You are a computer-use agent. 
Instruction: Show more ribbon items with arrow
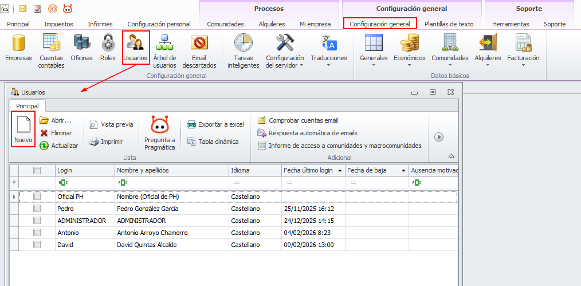click(x=439, y=137)
